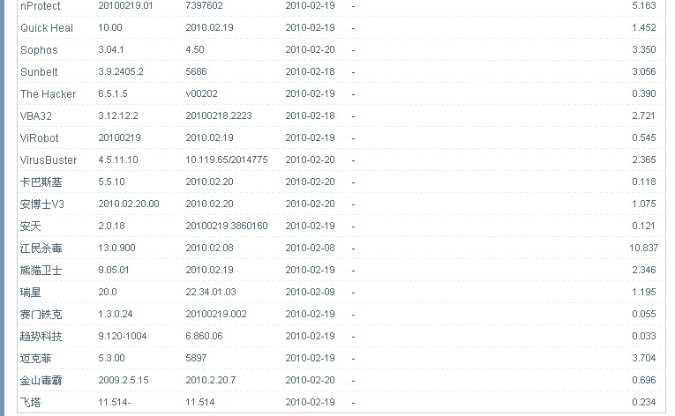Select the 飞塔 engine row name
Screen dimensions: 675x416
[x=30, y=403]
